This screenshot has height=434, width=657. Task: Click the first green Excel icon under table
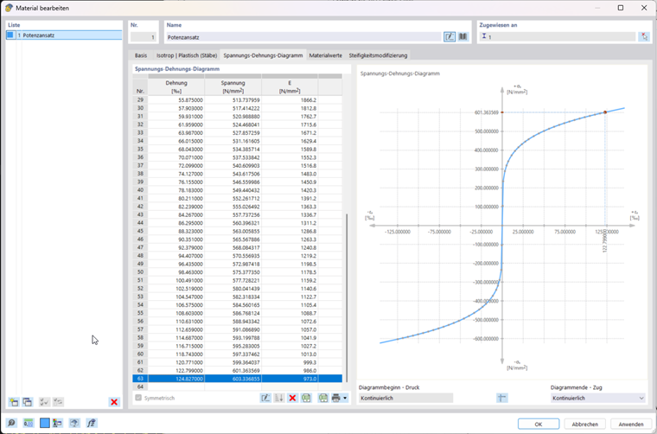point(306,398)
